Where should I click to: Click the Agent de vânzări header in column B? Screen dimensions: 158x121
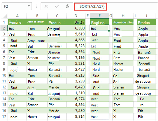point(37,22)
